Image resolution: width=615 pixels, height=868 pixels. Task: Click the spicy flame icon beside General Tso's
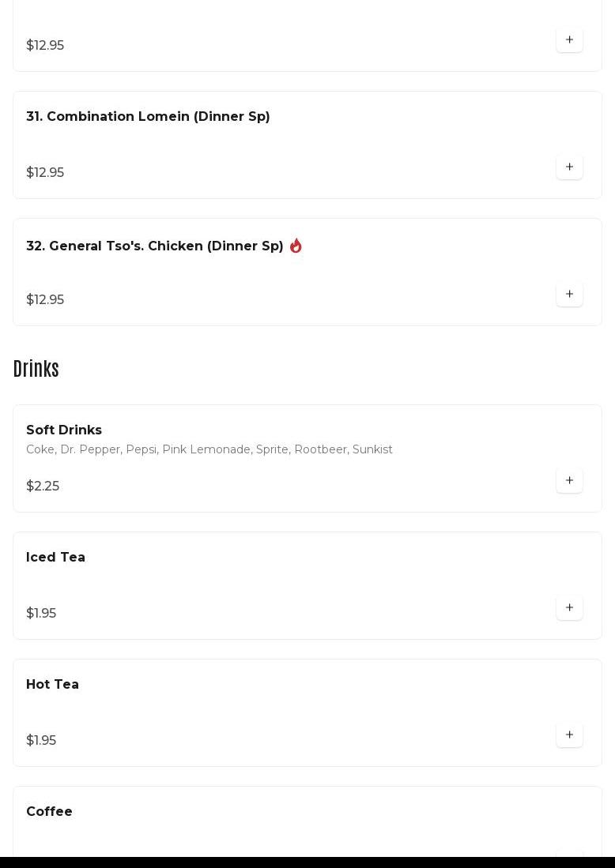click(x=296, y=245)
